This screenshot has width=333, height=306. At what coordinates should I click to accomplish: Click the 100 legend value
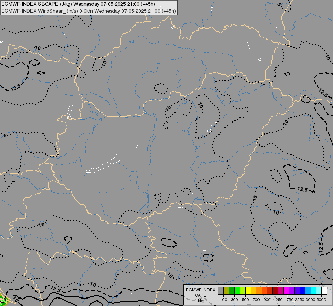pos(223,300)
